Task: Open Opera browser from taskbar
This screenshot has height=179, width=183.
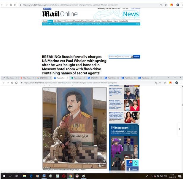Action: (64, 176)
